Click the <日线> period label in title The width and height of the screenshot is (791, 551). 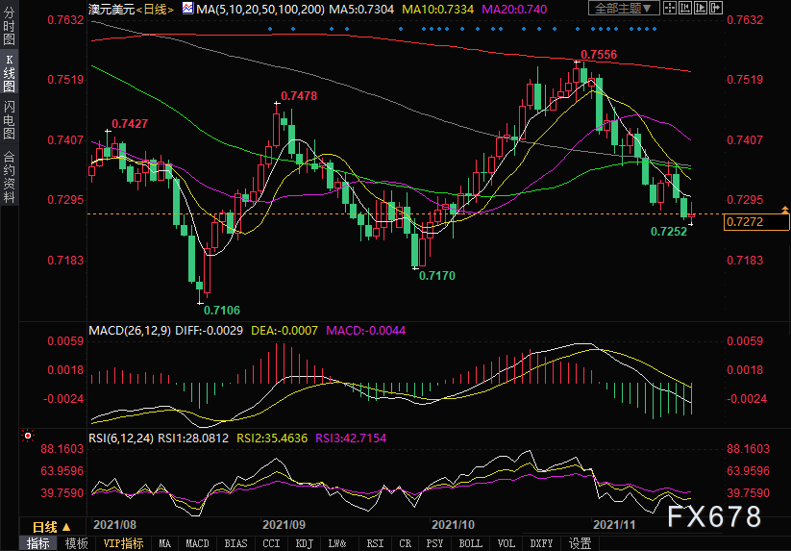[156, 9]
